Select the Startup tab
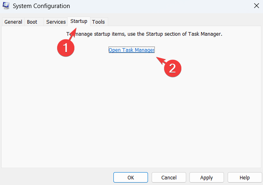 pos(79,21)
